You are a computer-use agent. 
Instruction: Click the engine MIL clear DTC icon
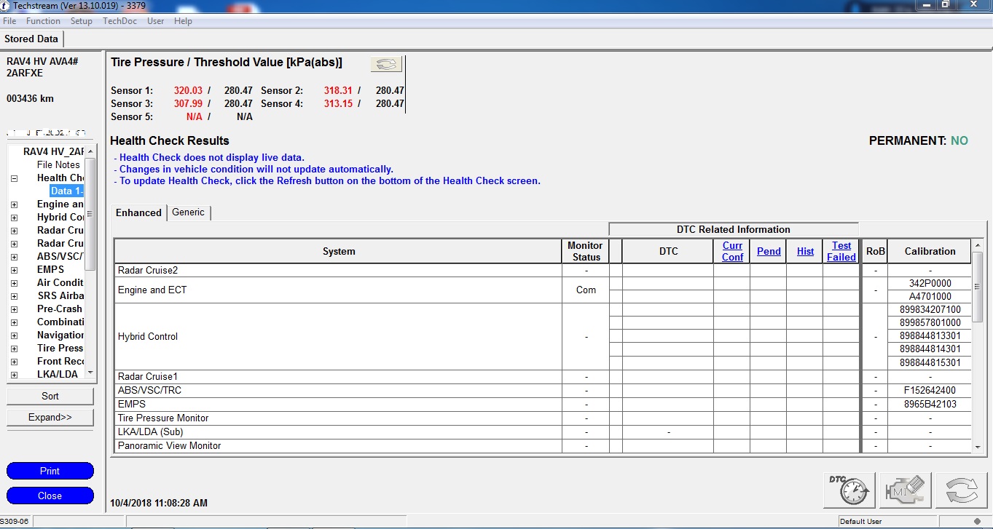tap(906, 489)
